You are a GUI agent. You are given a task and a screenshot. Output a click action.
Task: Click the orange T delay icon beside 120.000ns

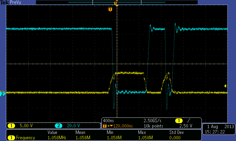[105, 126]
